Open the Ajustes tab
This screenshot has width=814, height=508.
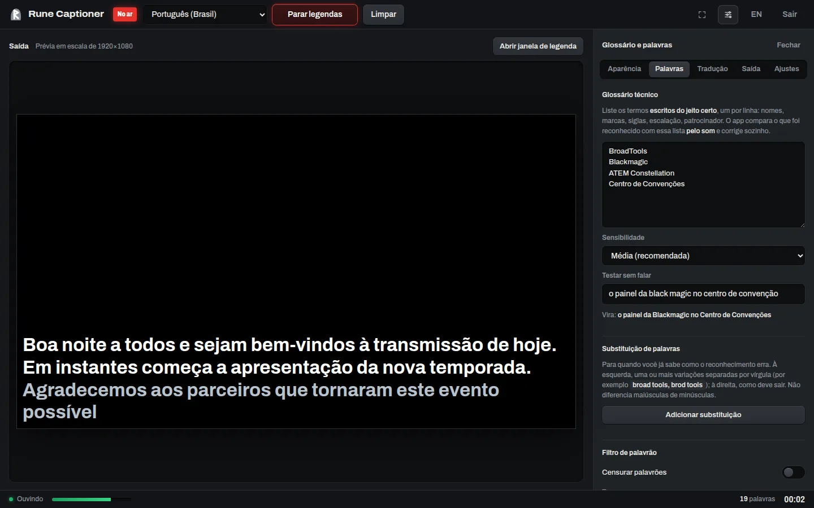(786, 69)
